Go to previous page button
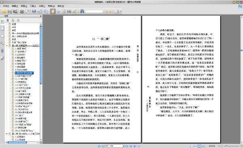The image size is (243, 148). tap(103, 146)
